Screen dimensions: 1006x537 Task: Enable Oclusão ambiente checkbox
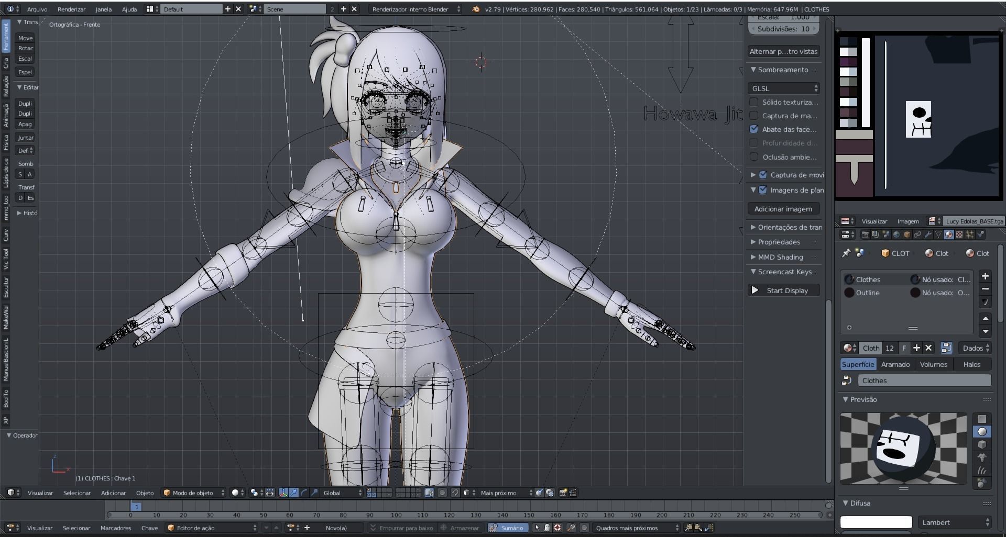[x=754, y=156]
